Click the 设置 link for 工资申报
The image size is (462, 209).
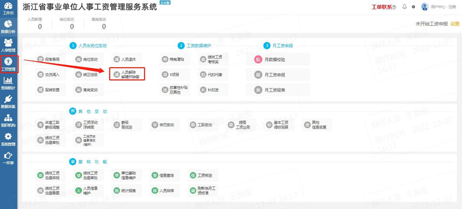pyautogui.click(x=454, y=24)
